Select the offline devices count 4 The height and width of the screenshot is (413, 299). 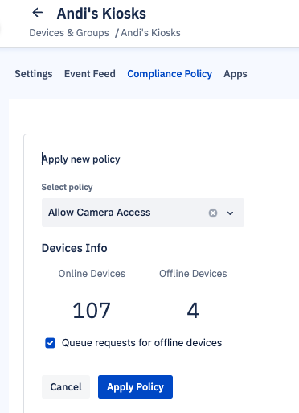click(193, 311)
